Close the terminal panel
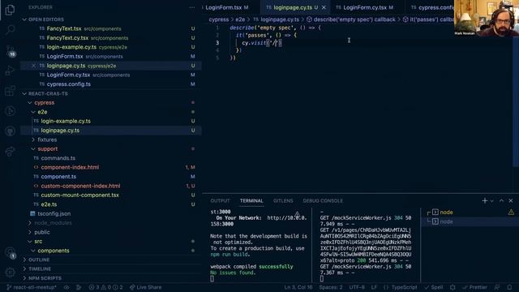The width and height of the screenshot is (519, 292). [511, 200]
